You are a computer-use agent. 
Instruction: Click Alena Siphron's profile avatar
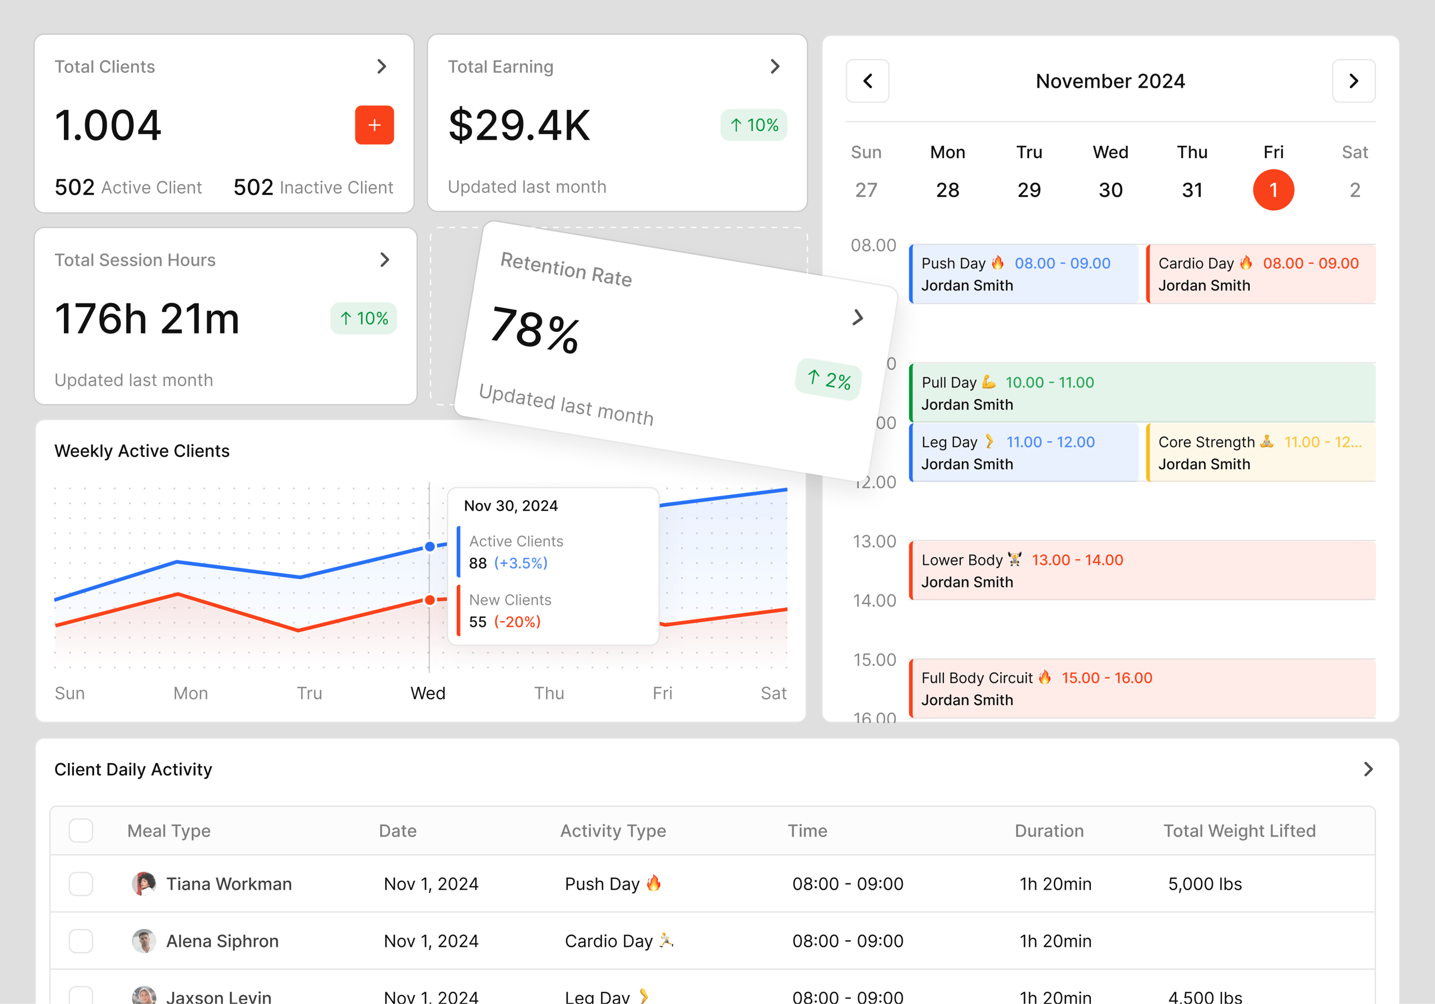(x=143, y=940)
